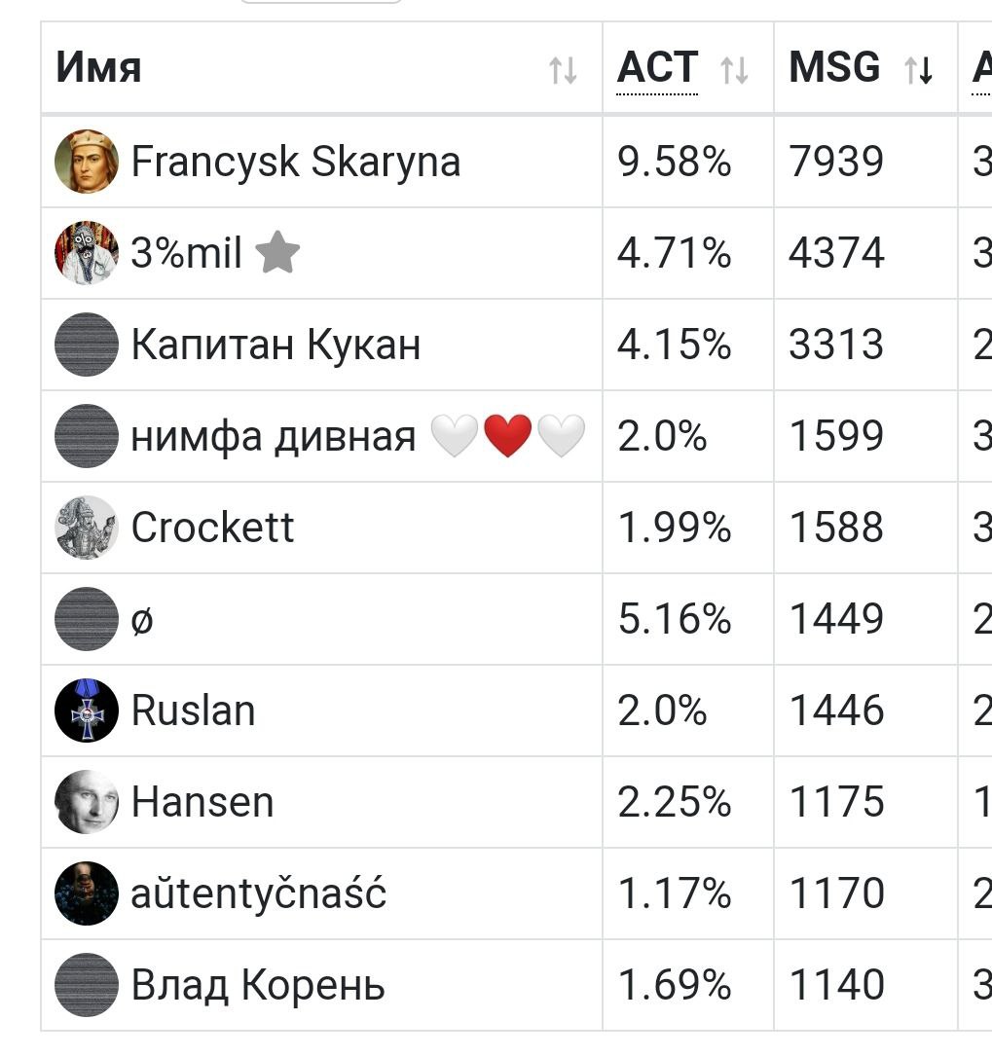This screenshot has height=1057, width=992.
Task: Toggle the MSG column sort order
Action: [x=918, y=70]
